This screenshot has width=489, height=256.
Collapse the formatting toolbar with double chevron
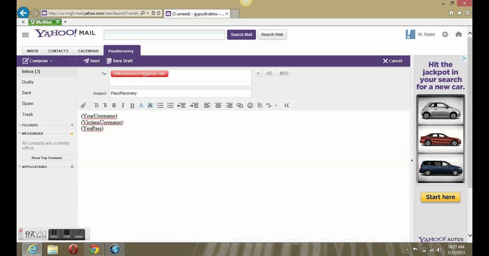tap(286, 106)
